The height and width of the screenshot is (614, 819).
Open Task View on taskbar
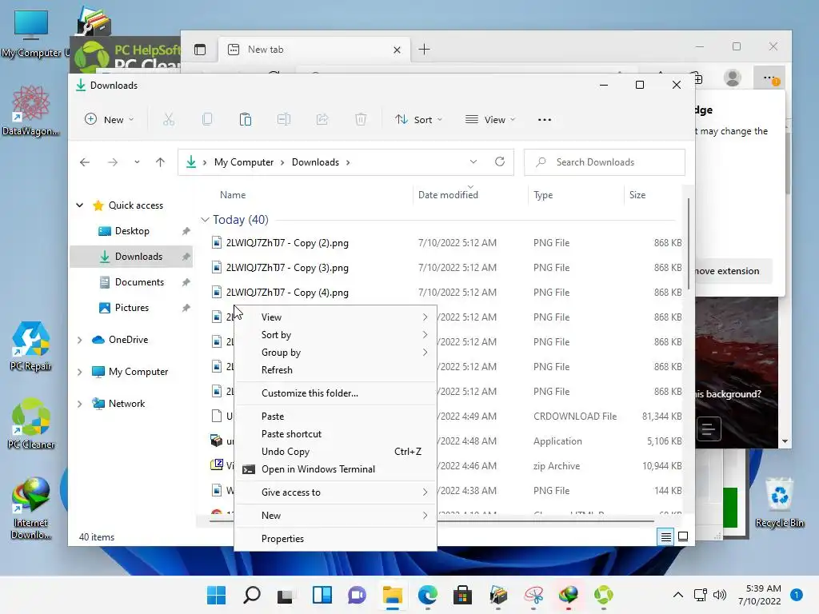[x=286, y=596]
